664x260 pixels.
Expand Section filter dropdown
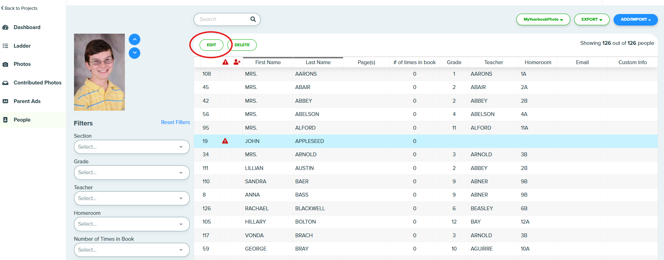[132, 147]
